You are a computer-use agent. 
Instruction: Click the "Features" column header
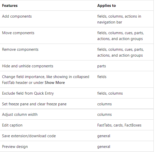click(10, 5)
